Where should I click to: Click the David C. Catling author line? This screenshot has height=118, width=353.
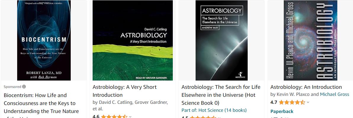pyautogui.click(x=130, y=106)
